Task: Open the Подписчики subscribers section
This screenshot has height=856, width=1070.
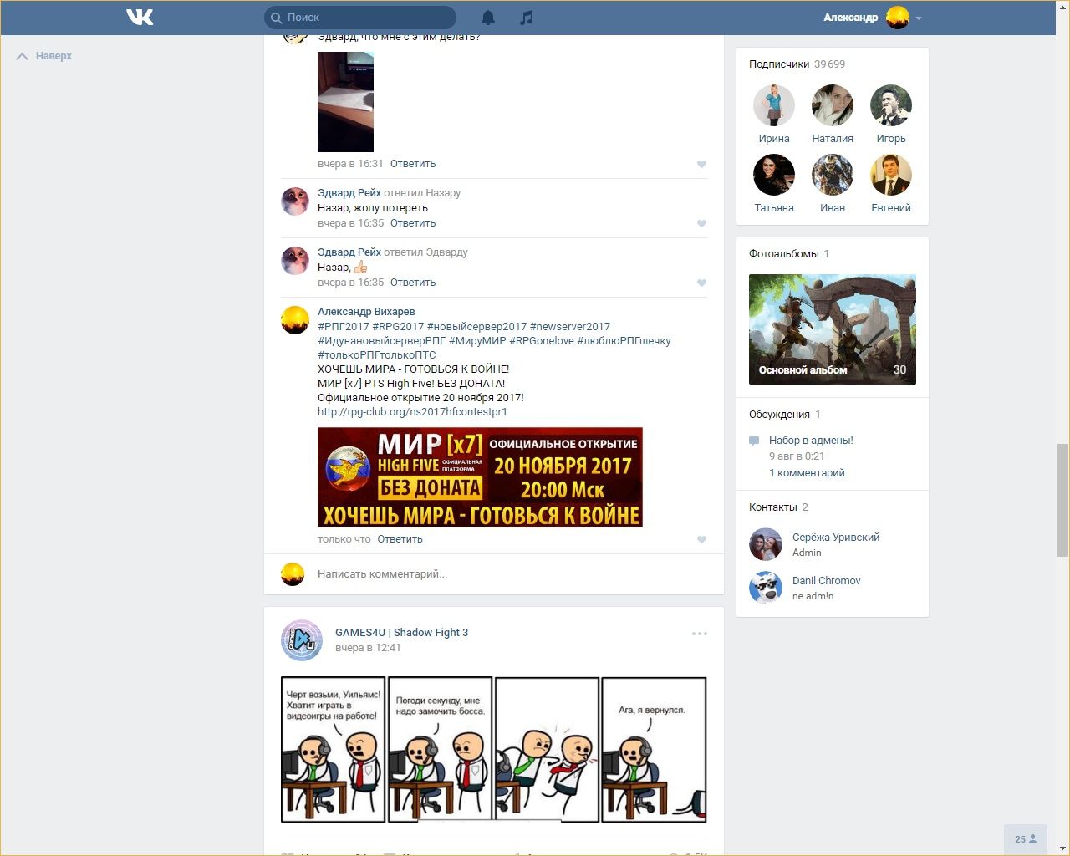Action: click(x=778, y=64)
